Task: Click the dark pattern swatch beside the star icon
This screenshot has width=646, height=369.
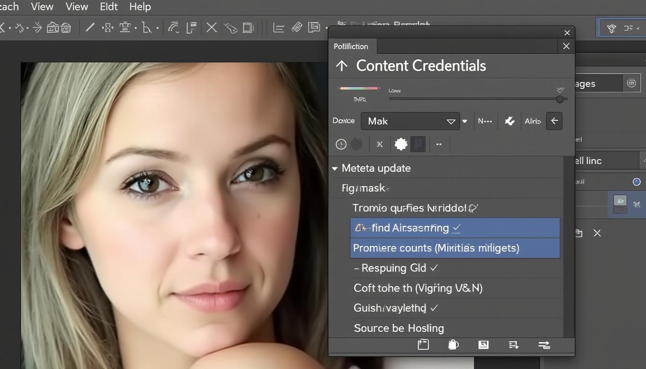Action: (x=418, y=144)
